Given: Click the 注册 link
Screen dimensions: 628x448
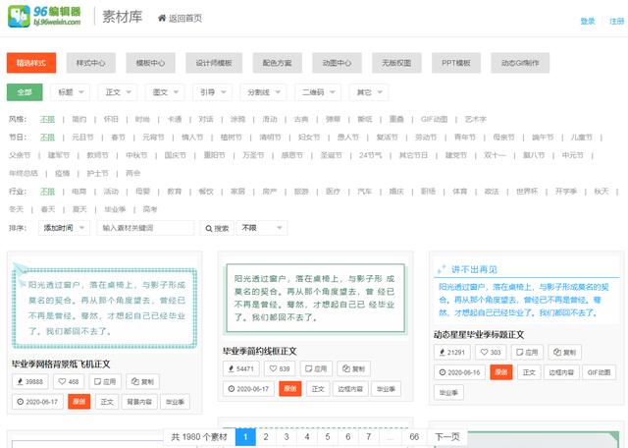Looking at the screenshot, I should (617, 22).
